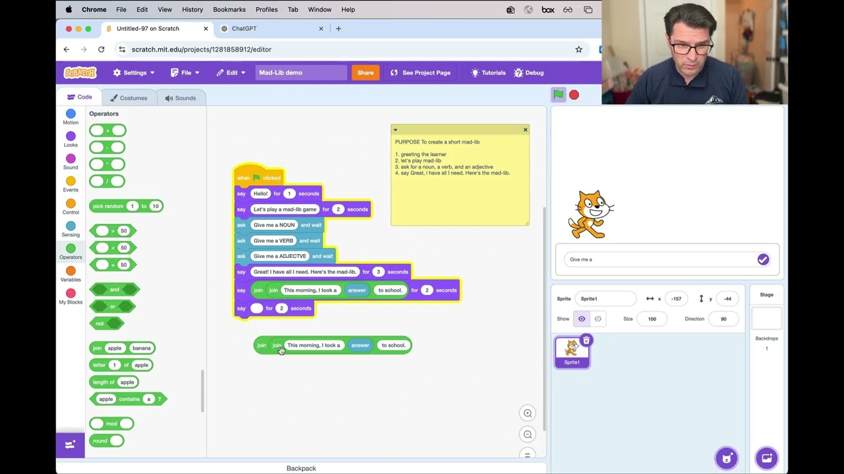Select the Control block category
The image size is (844, 474).
point(71,207)
